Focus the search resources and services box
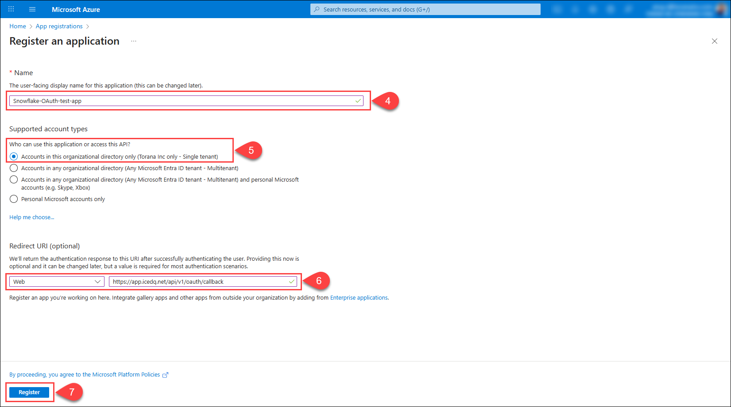Screen dimensions: 731x407 tap(425, 9)
